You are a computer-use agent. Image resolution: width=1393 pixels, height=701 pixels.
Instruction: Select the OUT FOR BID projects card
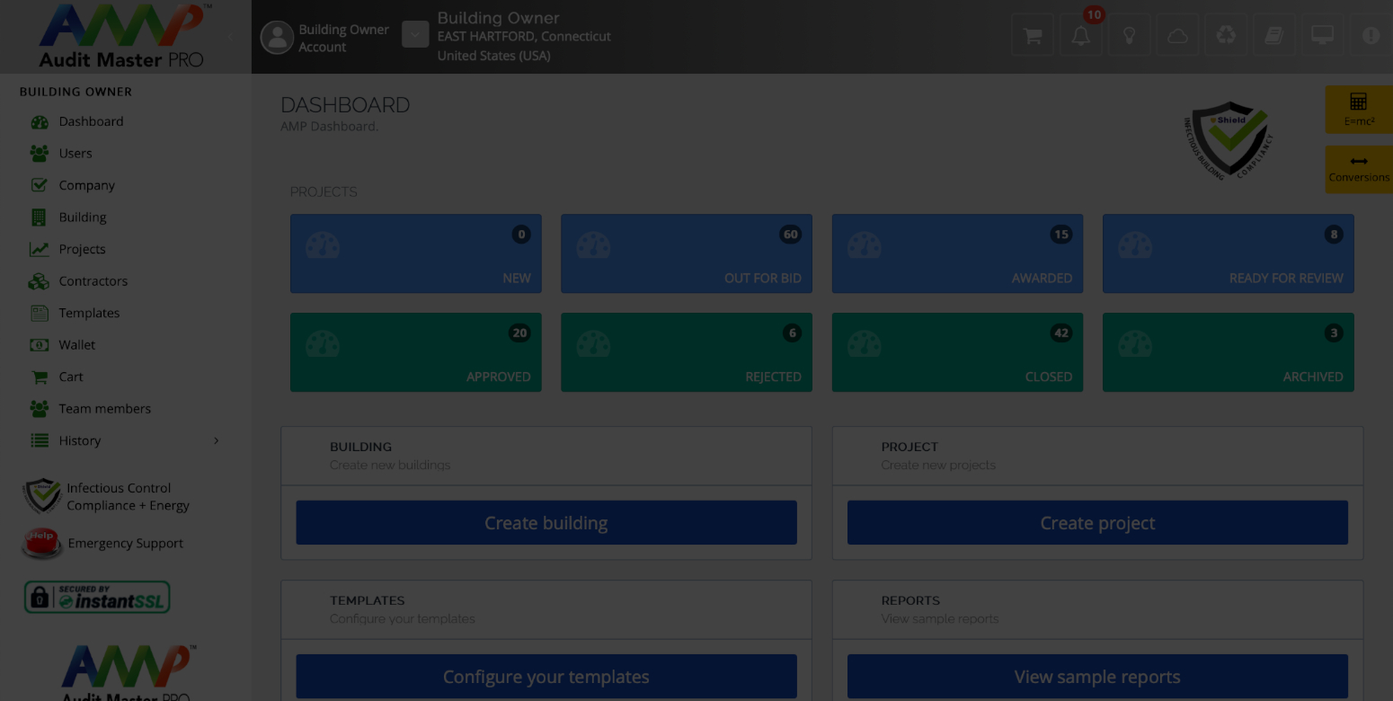tap(686, 253)
